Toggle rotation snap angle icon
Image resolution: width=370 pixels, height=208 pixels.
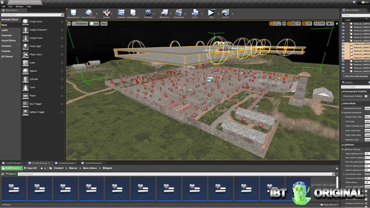(304, 24)
